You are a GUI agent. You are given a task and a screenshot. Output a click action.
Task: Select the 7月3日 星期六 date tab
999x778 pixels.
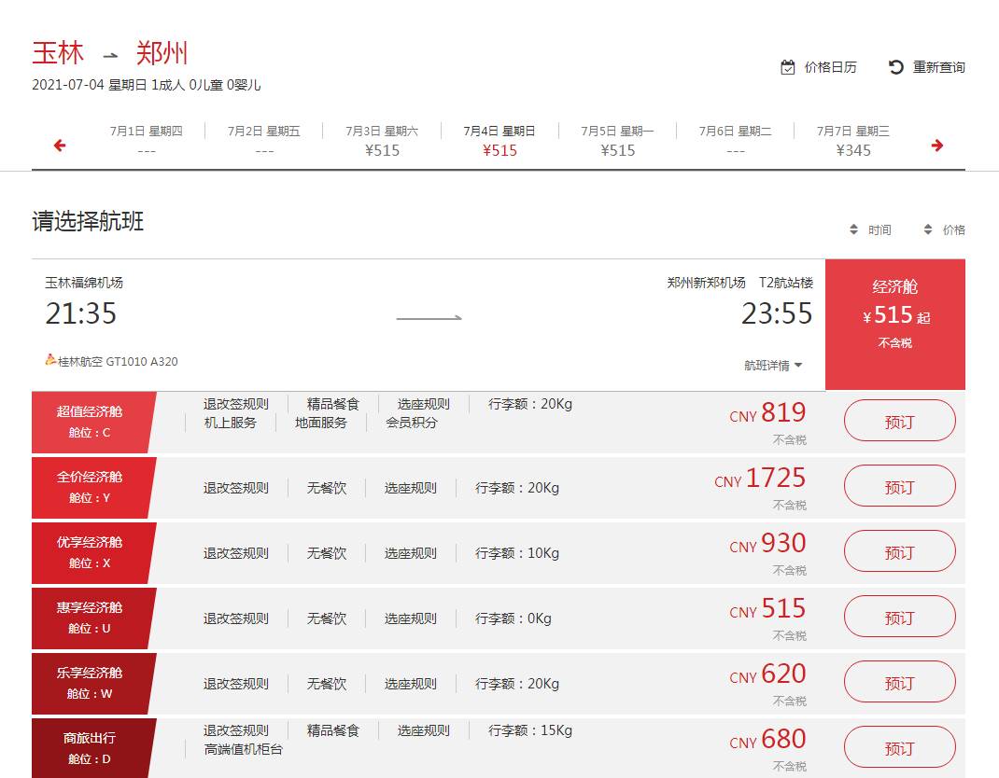point(382,141)
